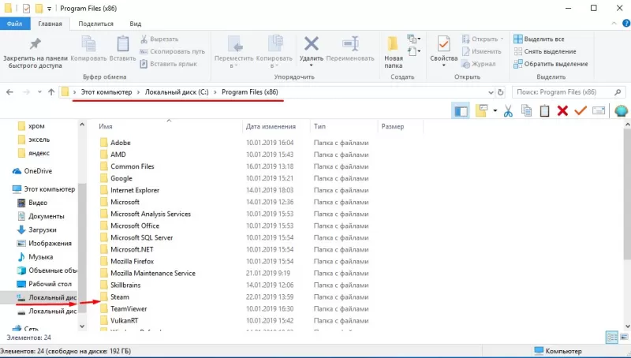This screenshot has width=631, height=358.
Task: Click the Program Files search field
Action: pyautogui.click(x=569, y=92)
